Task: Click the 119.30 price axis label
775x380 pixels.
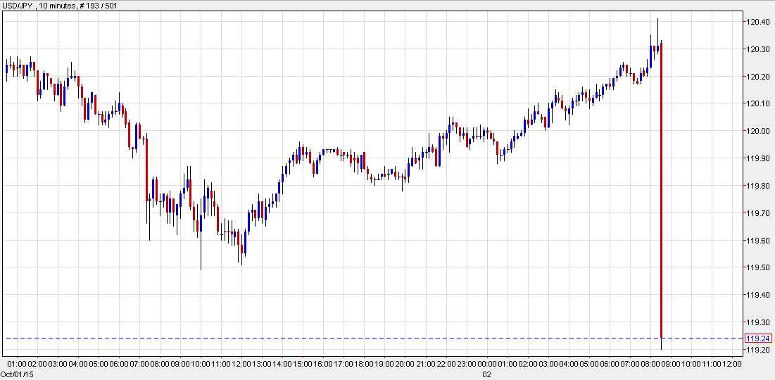Action: (759, 322)
